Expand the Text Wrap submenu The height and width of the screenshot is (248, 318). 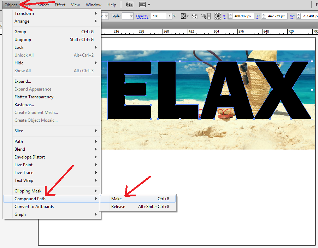pyautogui.click(x=52, y=180)
